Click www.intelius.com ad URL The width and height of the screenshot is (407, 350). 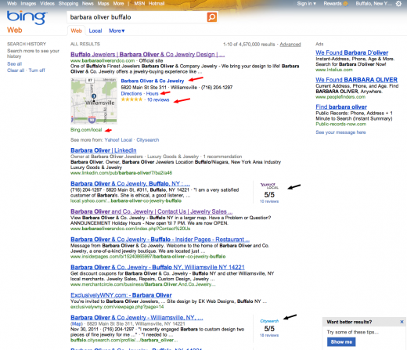(x=334, y=70)
